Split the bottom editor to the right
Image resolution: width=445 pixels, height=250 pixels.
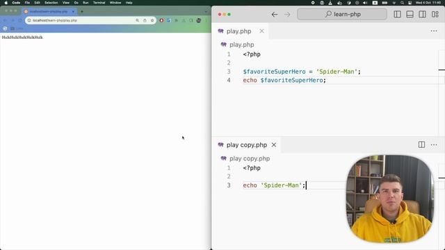coord(421,145)
